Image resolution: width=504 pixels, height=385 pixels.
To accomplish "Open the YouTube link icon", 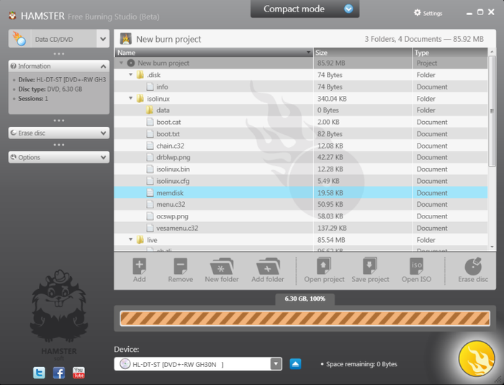I will coord(78,373).
